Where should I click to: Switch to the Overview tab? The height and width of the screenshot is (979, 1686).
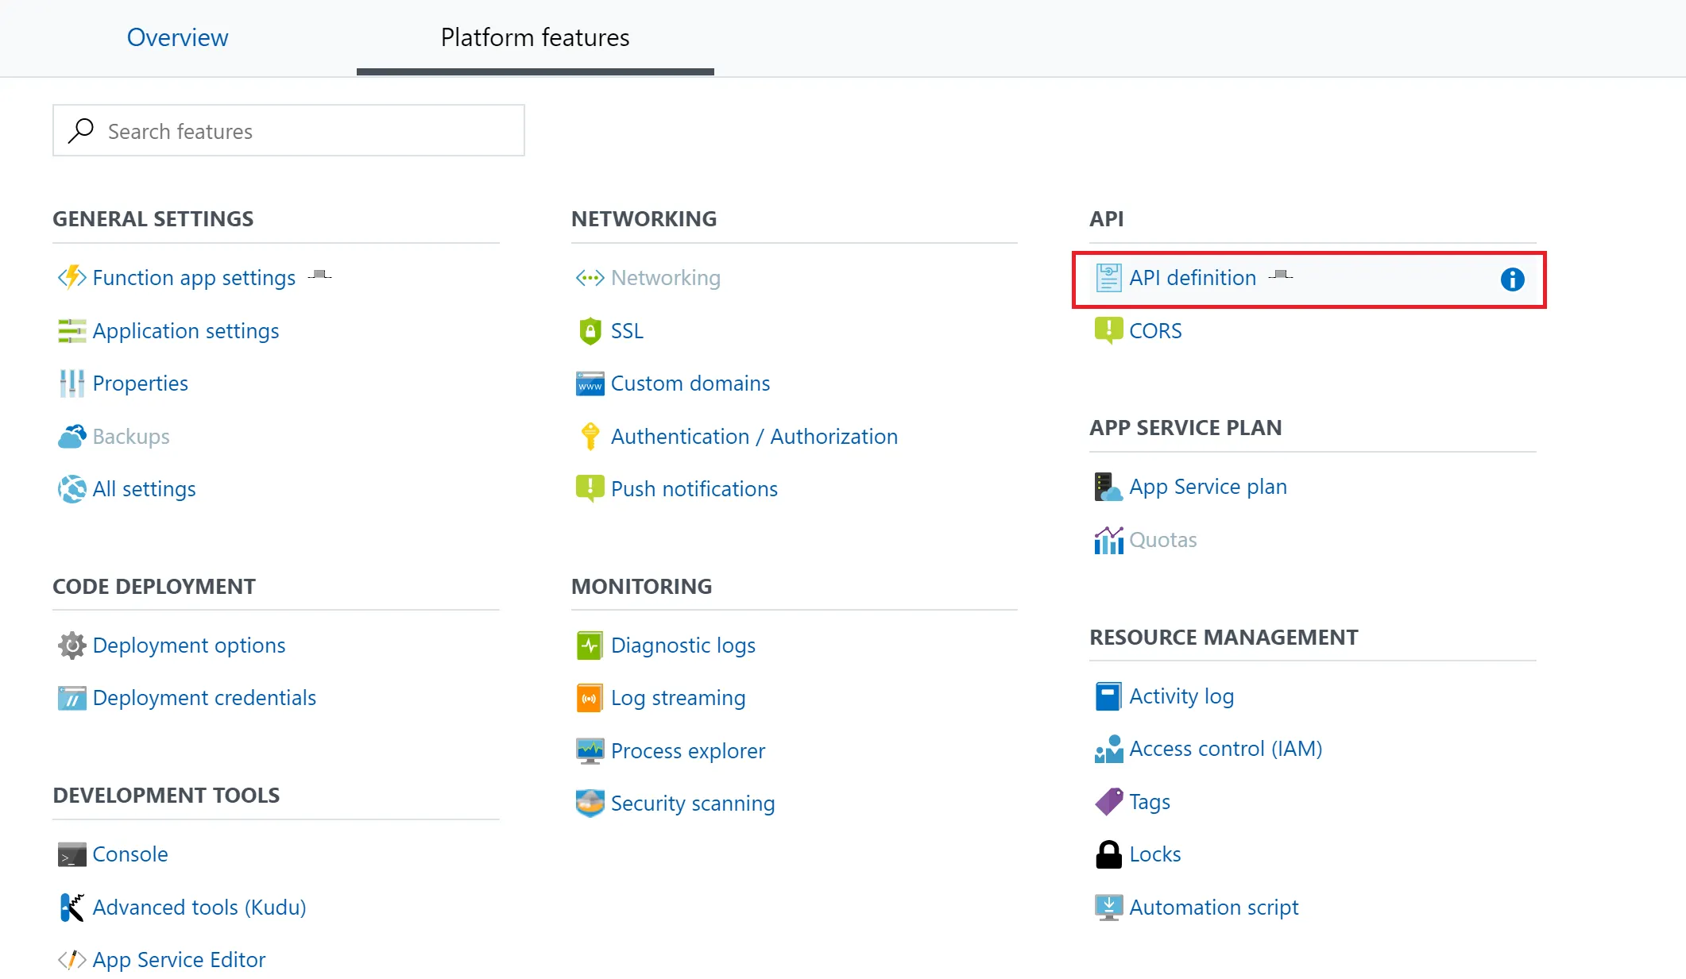pyautogui.click(x=177, y=37)
